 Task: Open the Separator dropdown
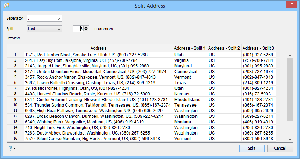pos(59,18)
